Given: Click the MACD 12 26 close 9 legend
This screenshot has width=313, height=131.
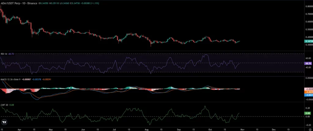Looking at the screenshot, I should coord(10,79).
